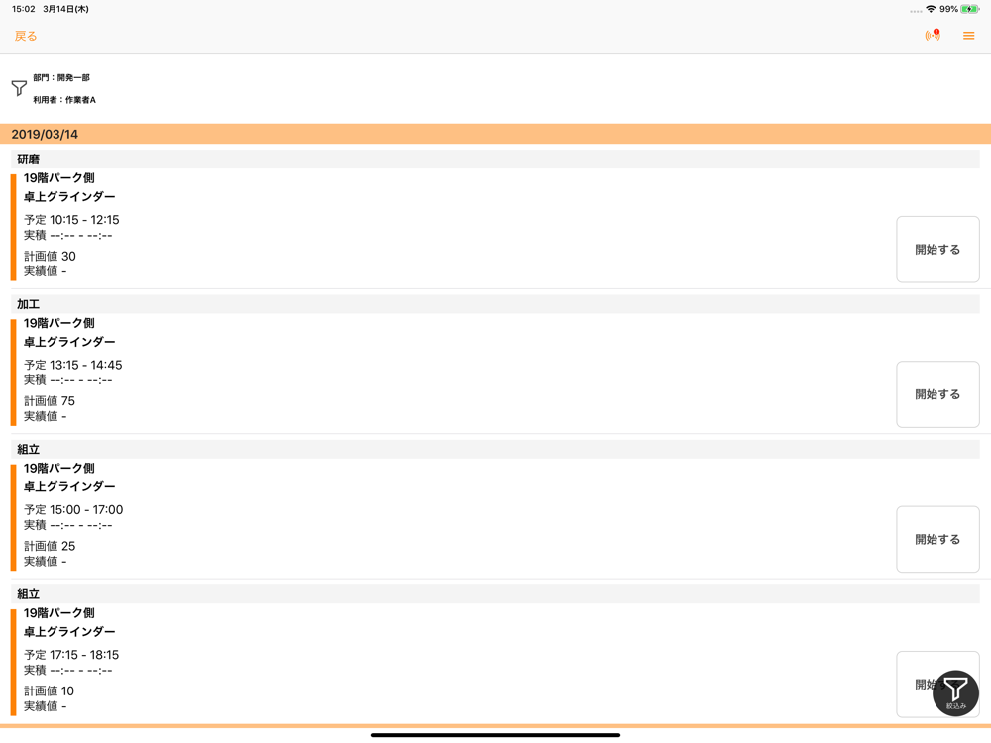Screen dimensions: 991x743
Task: Start the 研磨 task with 開始する
Action: pos(937,250)
